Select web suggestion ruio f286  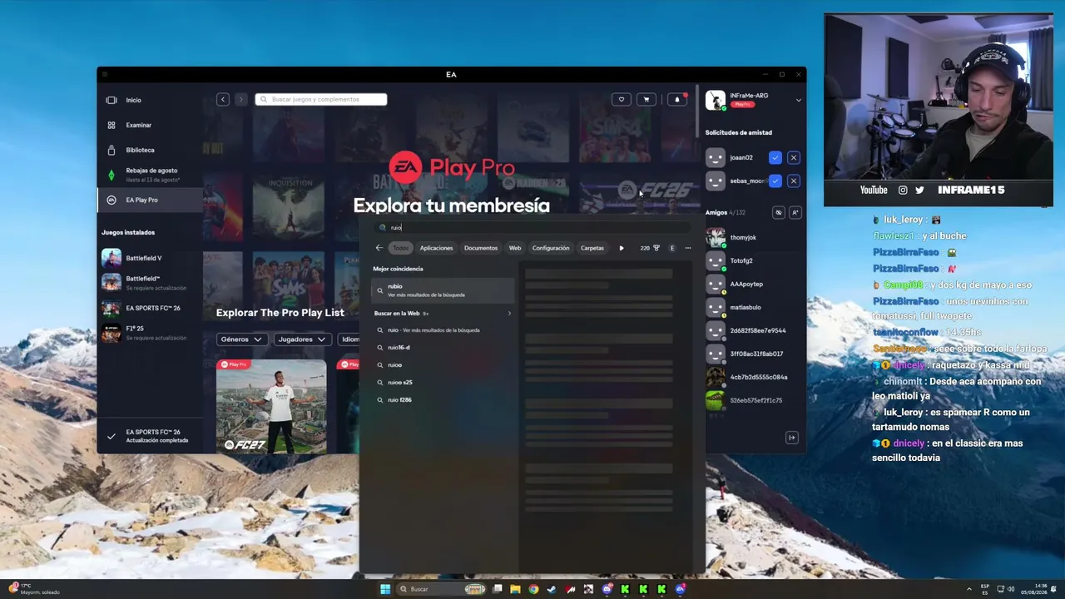(x=443, y=400)
